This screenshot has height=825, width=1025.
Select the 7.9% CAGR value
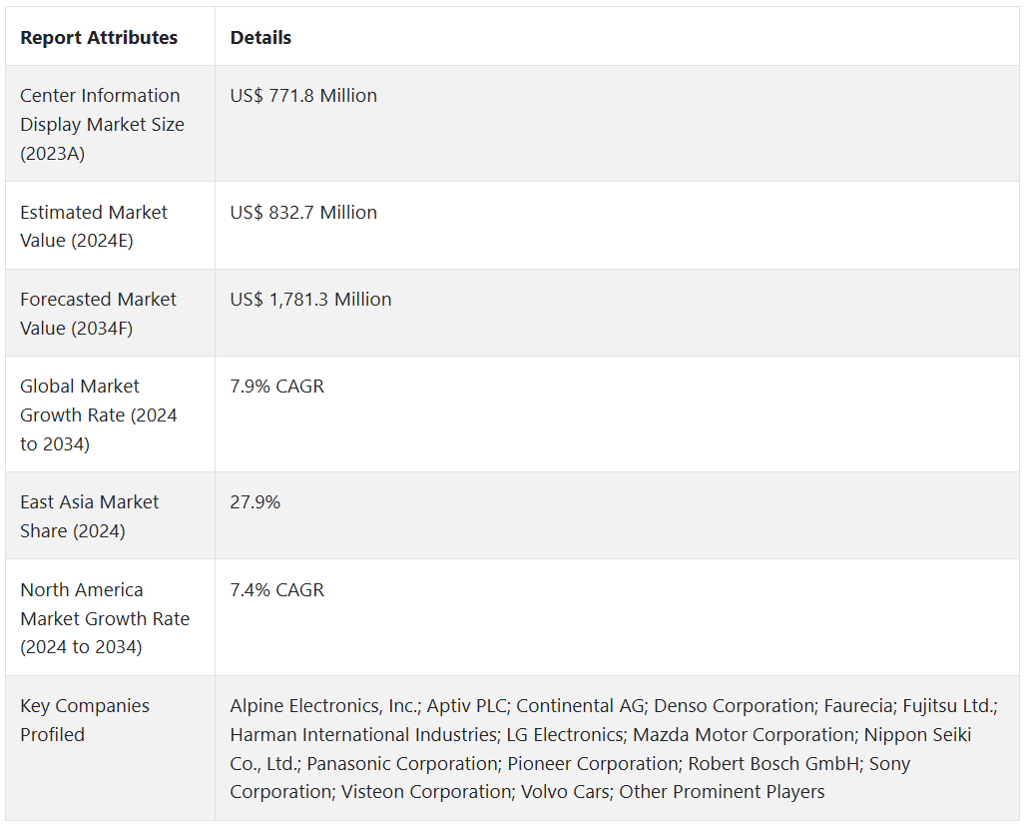click(276, 387)
